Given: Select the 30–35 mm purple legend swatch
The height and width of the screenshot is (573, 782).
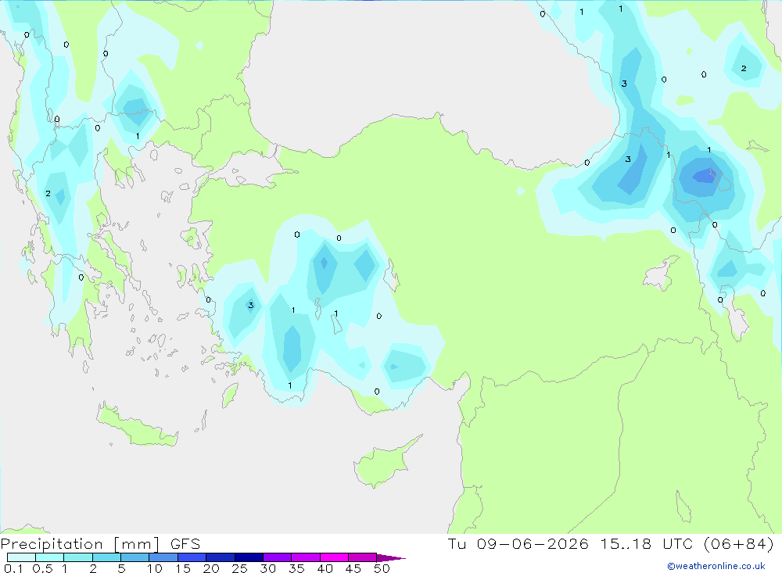Looking at the screenshot, I should [x=277, y=557].
